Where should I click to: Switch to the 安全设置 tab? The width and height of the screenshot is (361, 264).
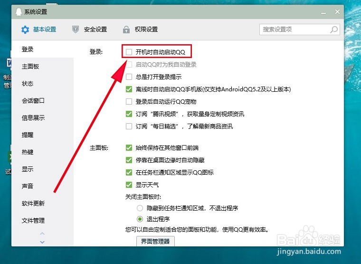tap(90, 29)
